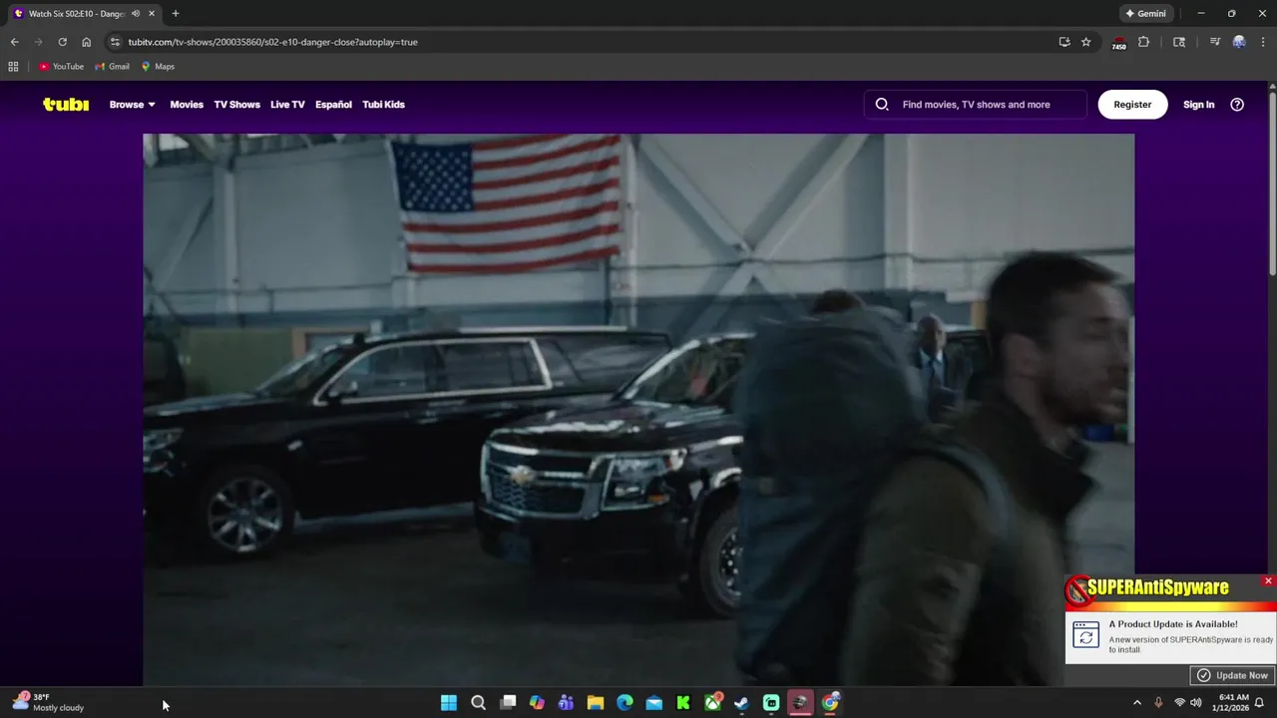Image resolution: width=1277 pixels, height=718 pixels.
Task: Open Steam from the taskbar
Action: click(x=742, y=703)
